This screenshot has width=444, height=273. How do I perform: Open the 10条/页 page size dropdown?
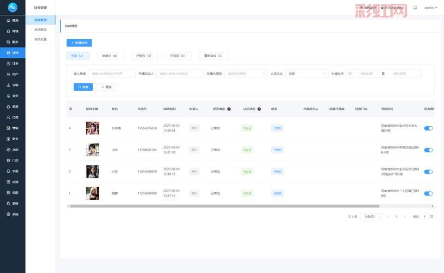371,217
